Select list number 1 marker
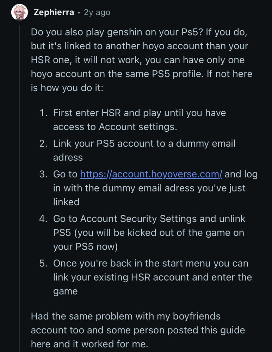272x352 pixels. coord(43,113)
